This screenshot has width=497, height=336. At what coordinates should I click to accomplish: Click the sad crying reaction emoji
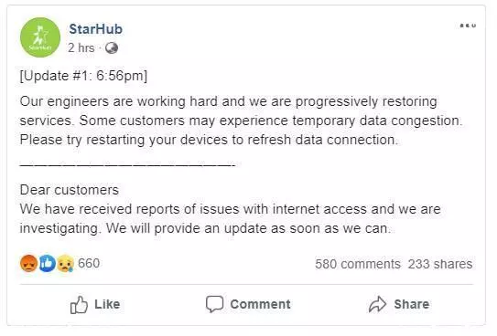(x=65, y=263)
